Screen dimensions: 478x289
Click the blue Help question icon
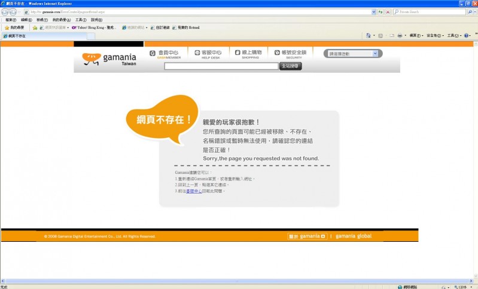[x=467, y=36]
